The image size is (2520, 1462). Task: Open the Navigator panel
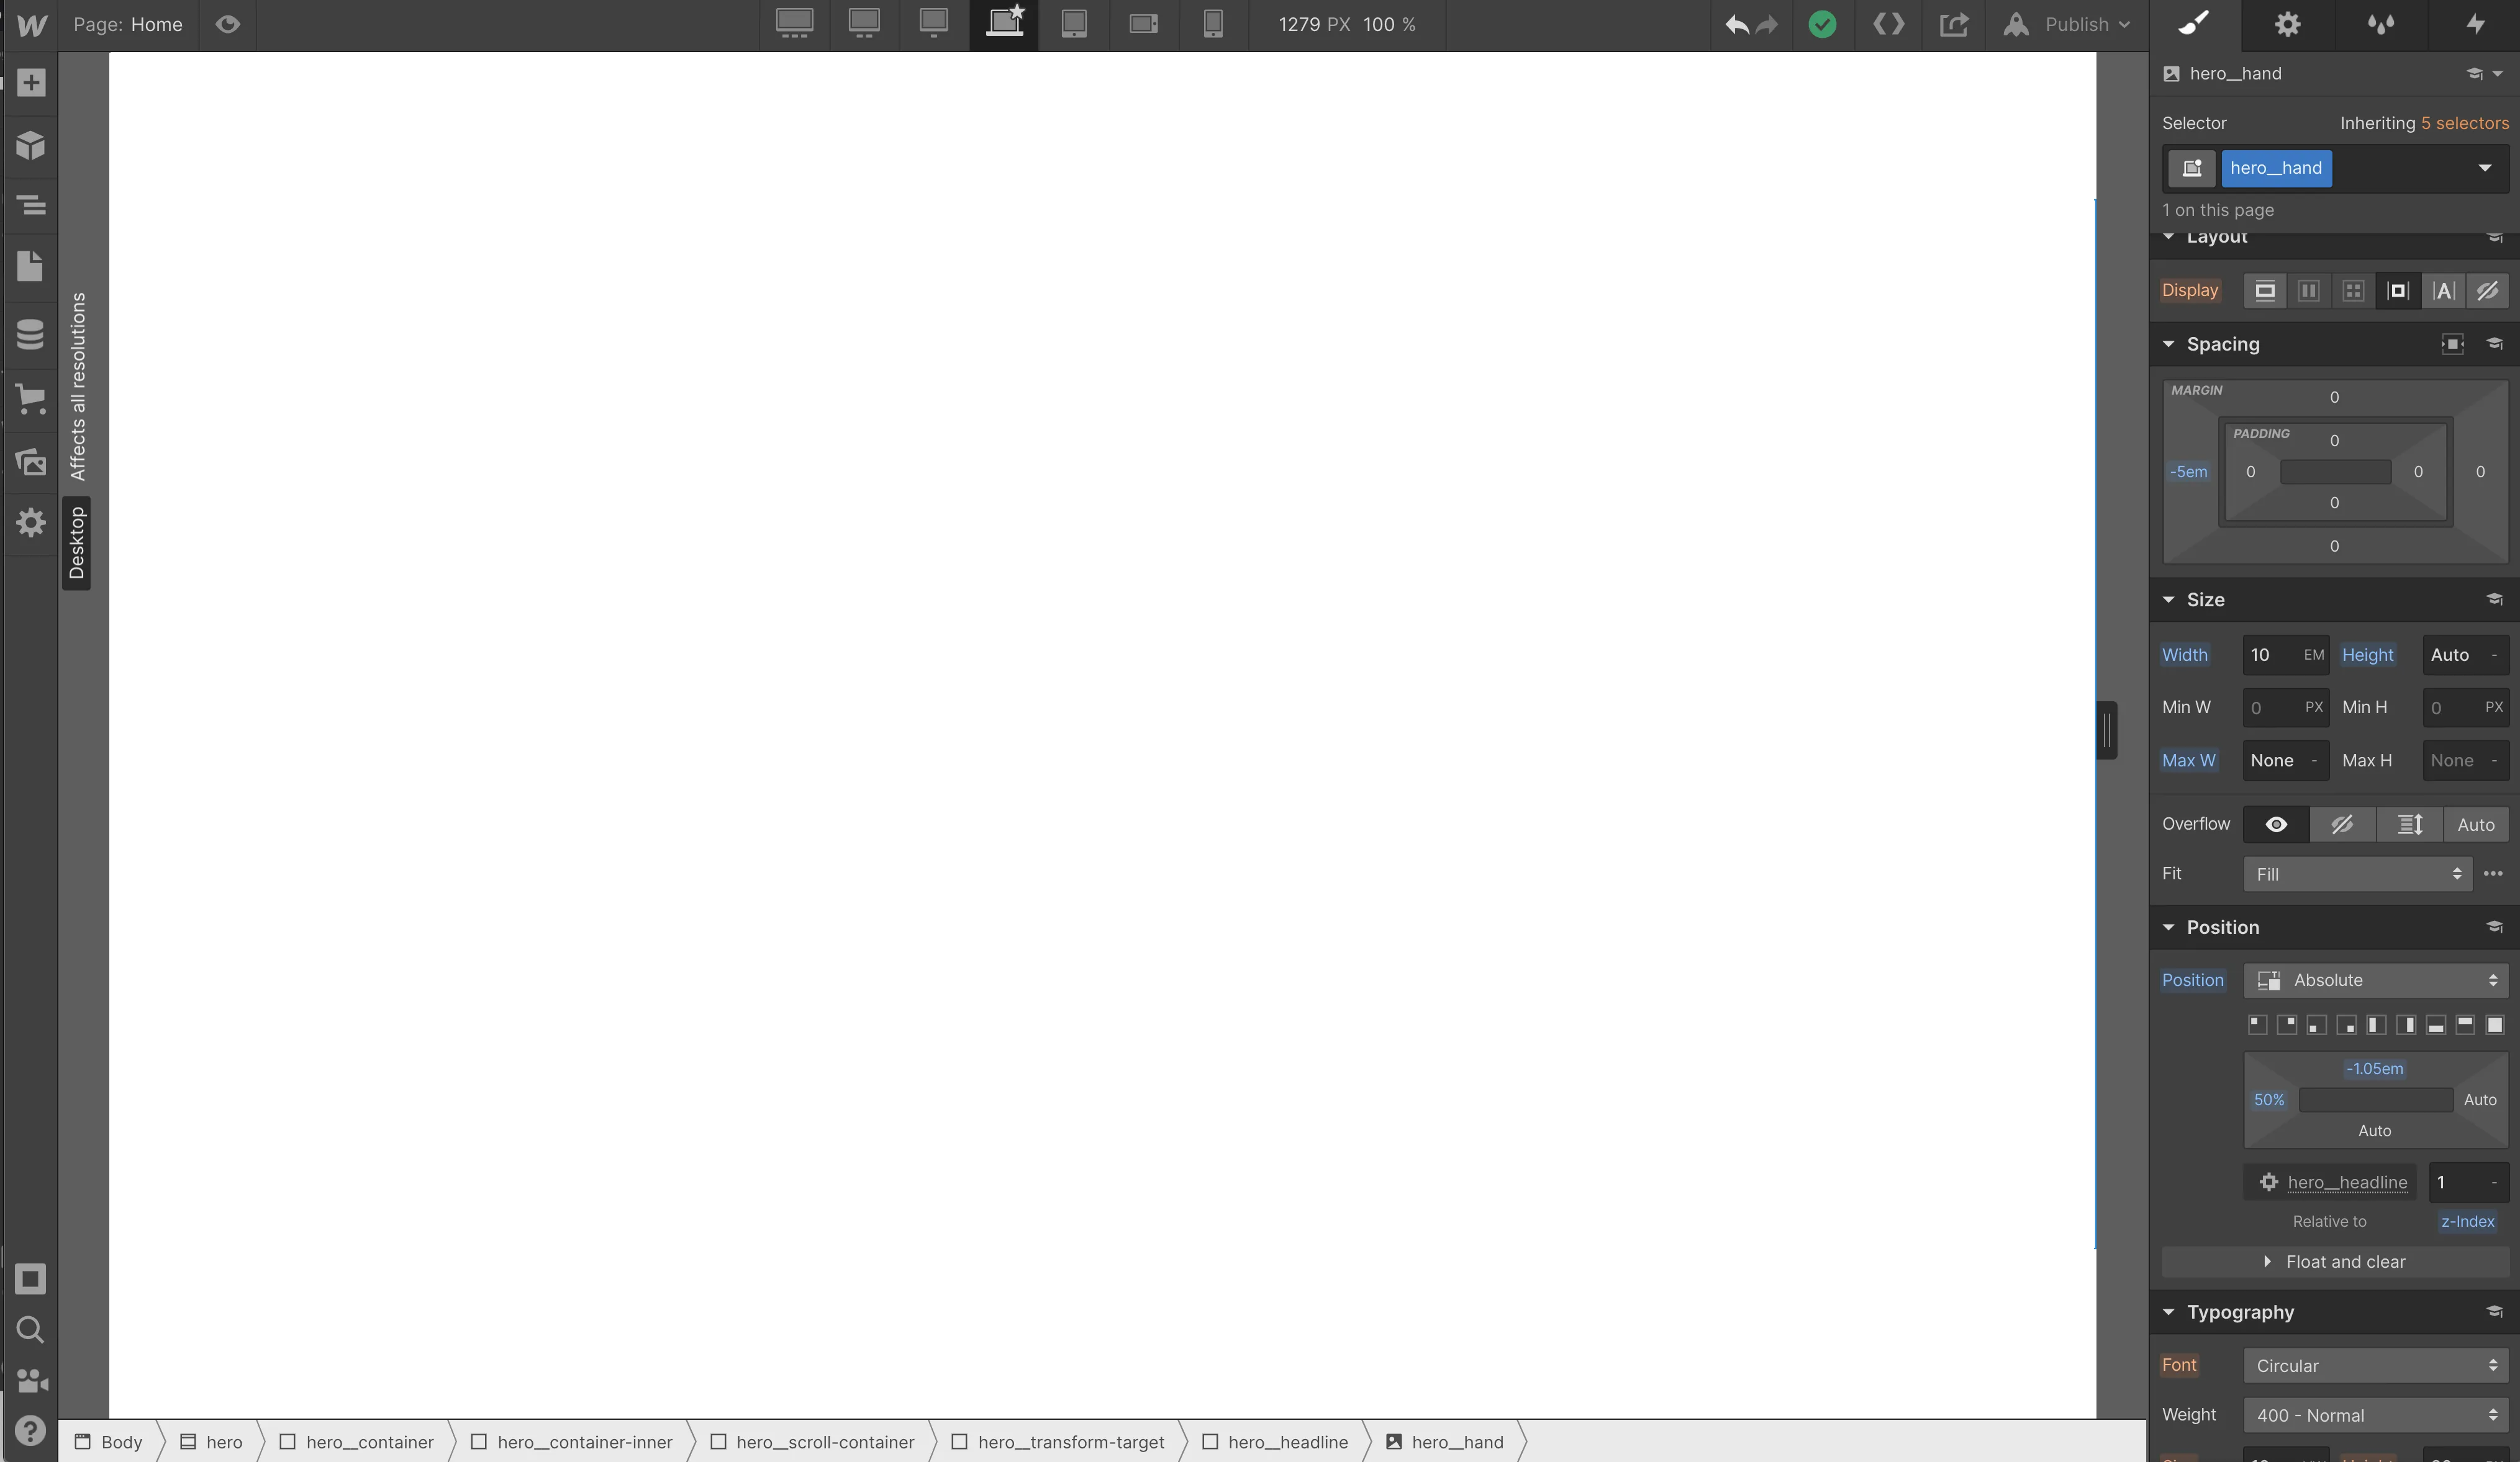pyautogui.click(x=30, y=205)
